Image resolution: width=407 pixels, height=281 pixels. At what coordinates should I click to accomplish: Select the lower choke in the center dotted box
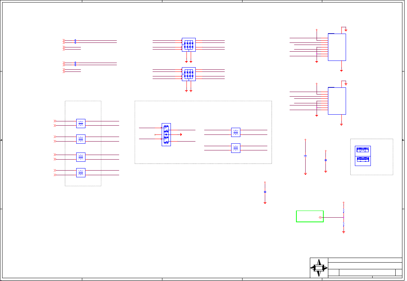[x=236, y=148]
